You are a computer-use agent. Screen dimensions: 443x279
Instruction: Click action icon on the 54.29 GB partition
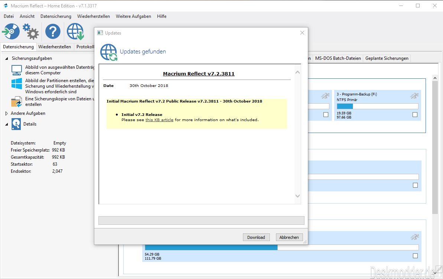point(414,237)
